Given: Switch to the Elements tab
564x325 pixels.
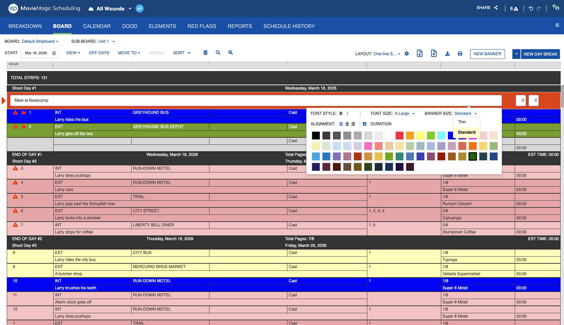Looking at the screenshot, I should [162, 26].
